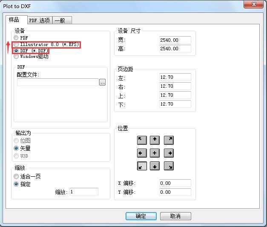The width and height of the screenshot is (267, 227).
Task: Confirm with the 确定 button
Action: (x=141, y=216)
